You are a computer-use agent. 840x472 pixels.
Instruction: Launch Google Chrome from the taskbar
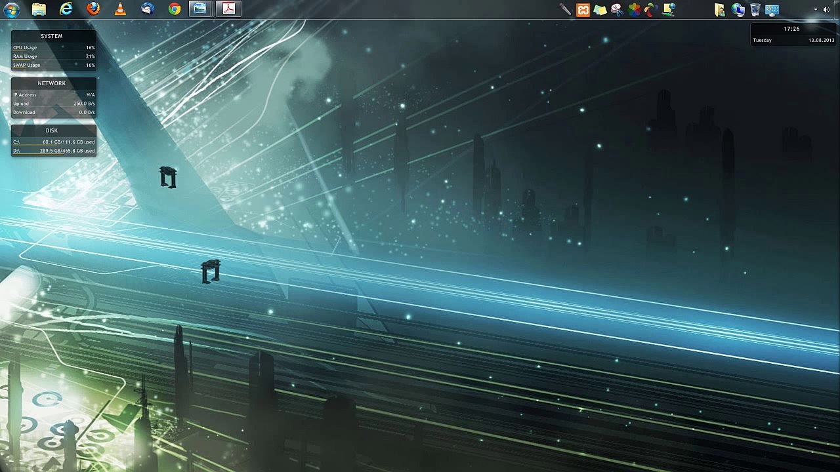(175, 9)
